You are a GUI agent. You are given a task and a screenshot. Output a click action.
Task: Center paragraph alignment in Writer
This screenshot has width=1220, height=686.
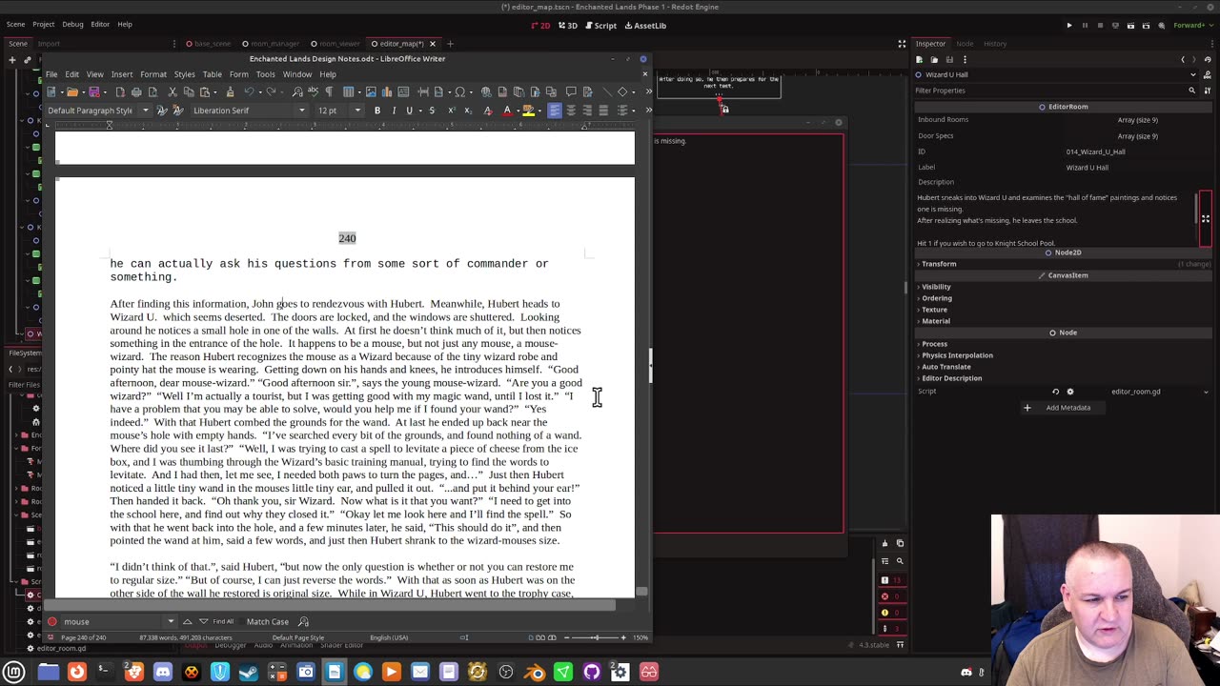(571, 111)
